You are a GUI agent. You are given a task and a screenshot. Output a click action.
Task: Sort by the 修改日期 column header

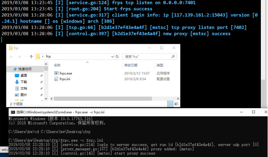[131, 65]
